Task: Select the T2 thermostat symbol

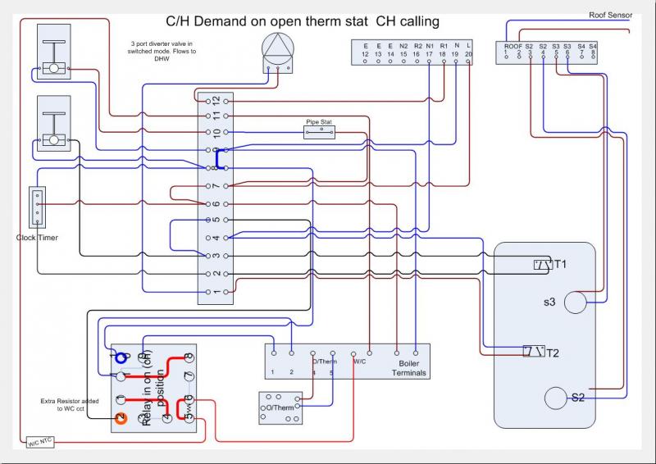Action: [x=534, y=352]
